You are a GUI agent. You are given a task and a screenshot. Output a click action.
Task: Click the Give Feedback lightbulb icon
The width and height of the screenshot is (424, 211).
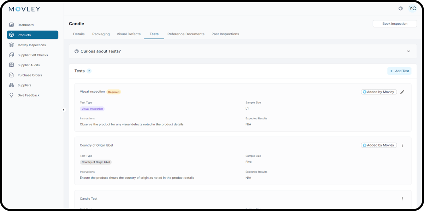(12, 95)
